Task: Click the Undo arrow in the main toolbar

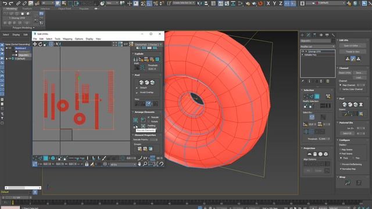Action: [x=5, y=3]
